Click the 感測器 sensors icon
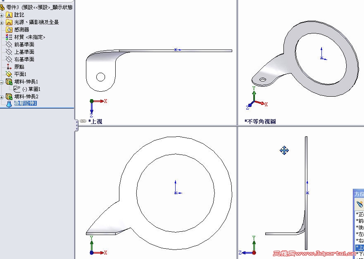 (x=9, y=30)
